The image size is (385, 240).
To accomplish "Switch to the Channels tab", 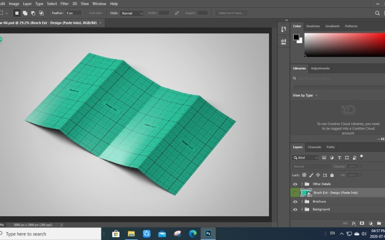I will (314, 147).
